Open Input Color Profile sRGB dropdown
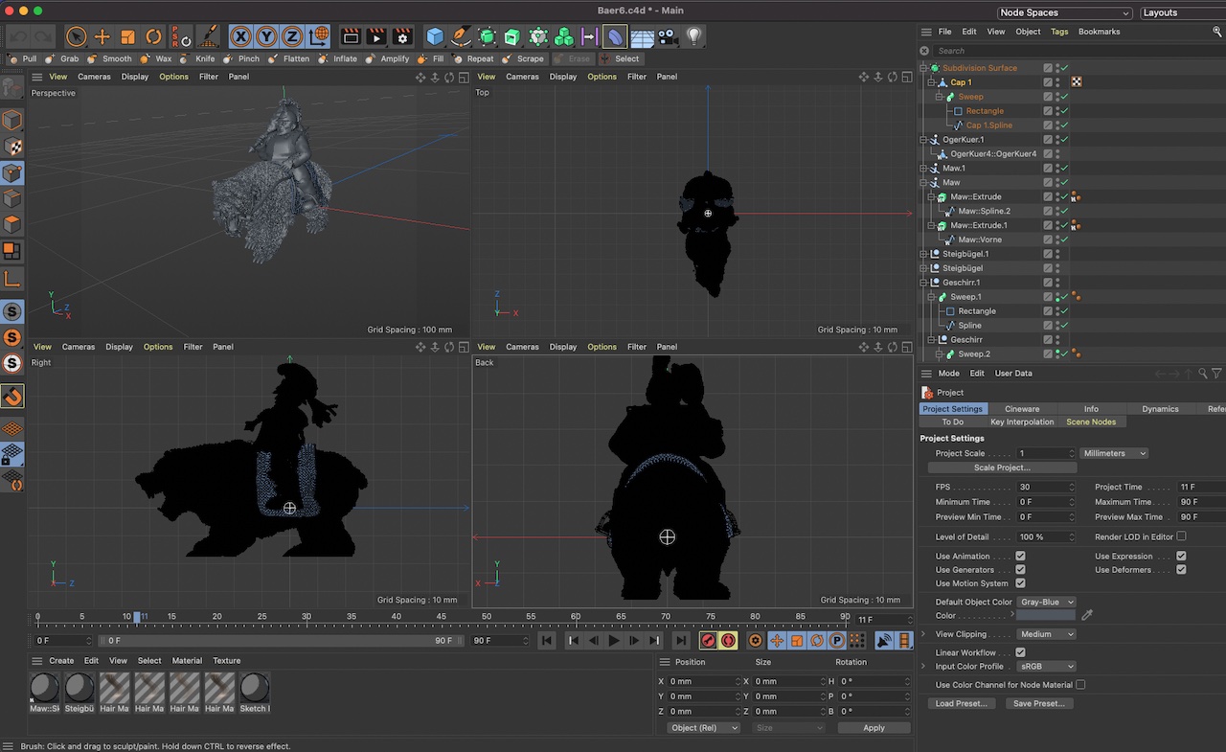This screenshot has height=752, width=1226. pyautogui.click(x=1046, y=666)
